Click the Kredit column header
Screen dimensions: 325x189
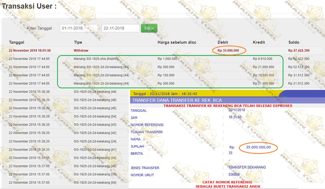point(259,43)
